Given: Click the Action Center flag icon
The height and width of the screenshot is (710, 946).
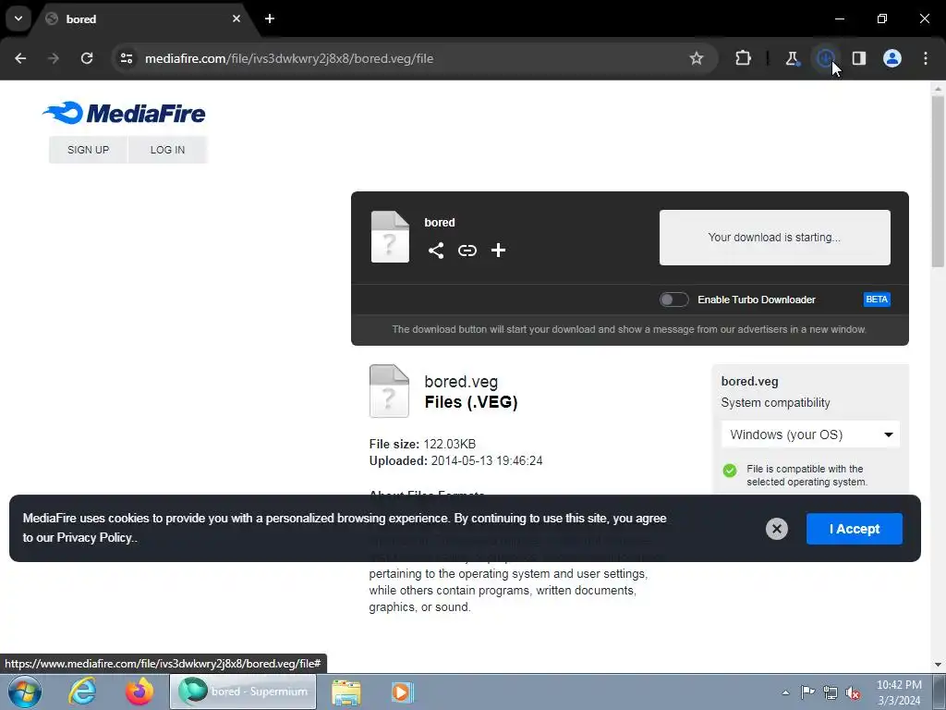Looking at the screenshot, I should 807,692.
